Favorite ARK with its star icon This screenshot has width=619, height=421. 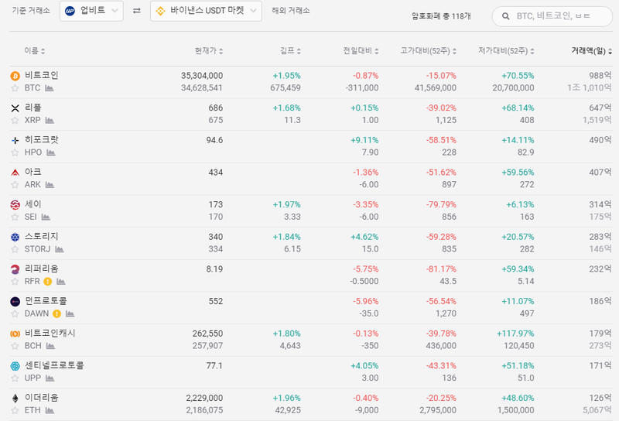tap(15, 185)
